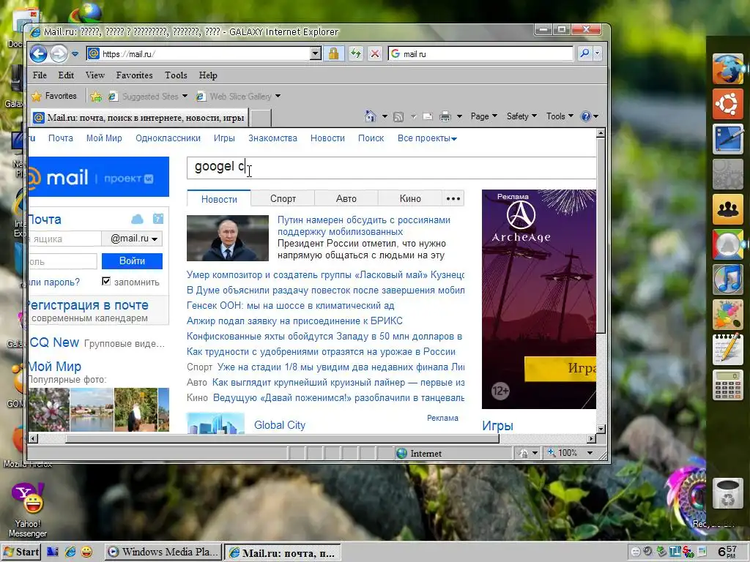Open recent pages dropdown beside Forward arrow

pos(75,54)
